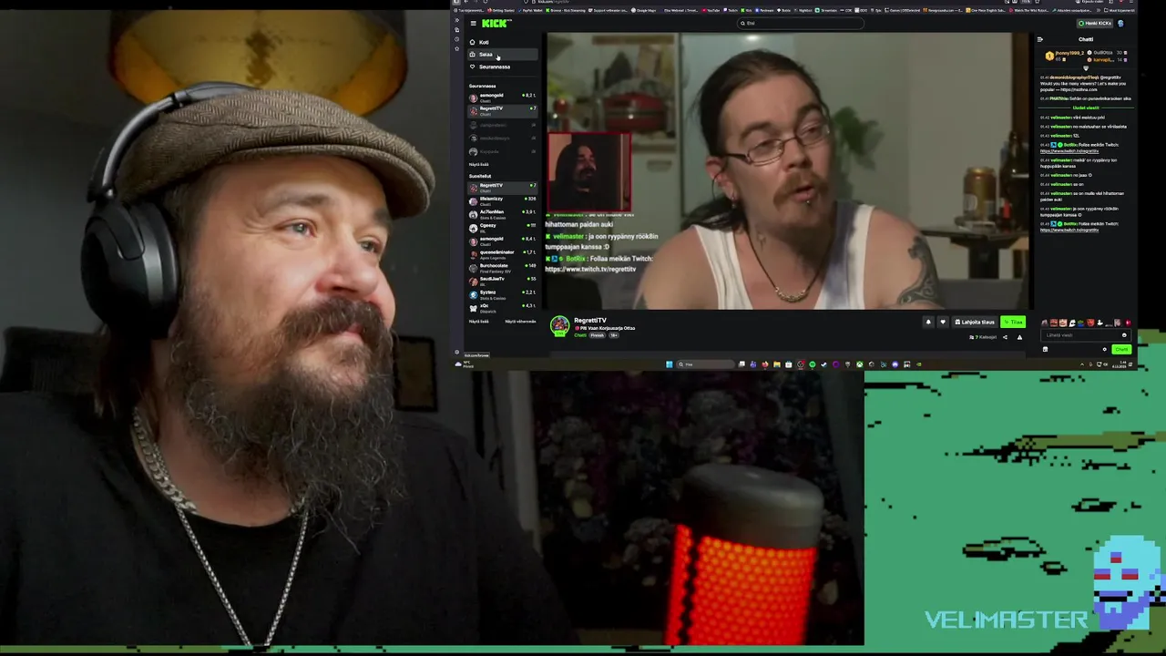Viewport: 1166px width, 656px height.
Task: Open Syztmz channel in sidebar
Action: coord(503,295)
